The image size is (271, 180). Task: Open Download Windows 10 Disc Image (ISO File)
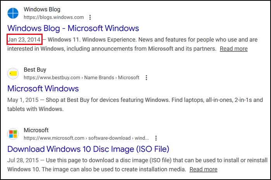88,149
